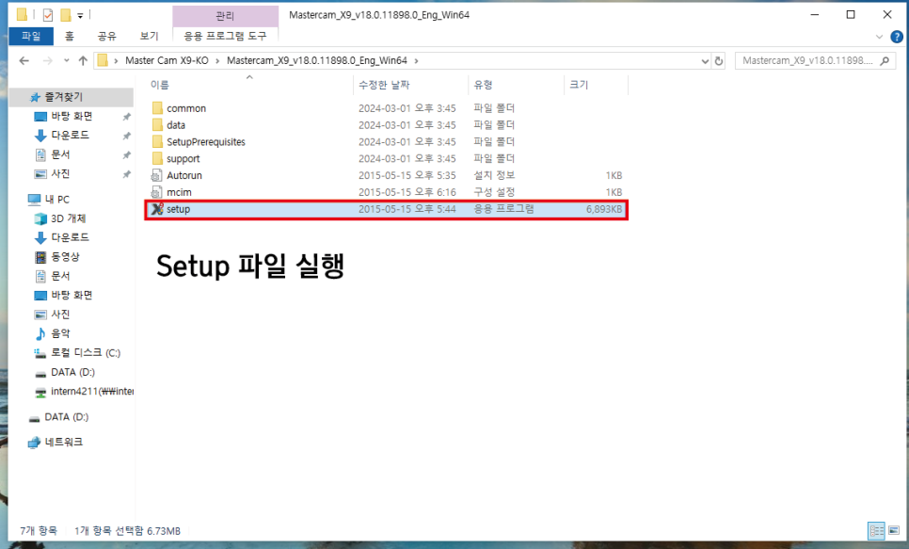This screenshot has height=549, width=909.
Task: Switch to details view layout icon
Action: tap(876, 530)
